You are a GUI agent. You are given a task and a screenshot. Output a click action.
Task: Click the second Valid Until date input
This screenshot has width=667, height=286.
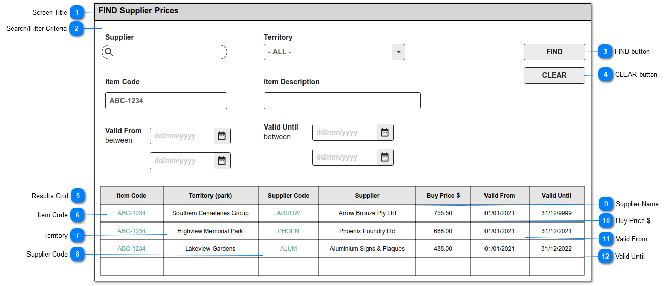click(x=353, y=157)
